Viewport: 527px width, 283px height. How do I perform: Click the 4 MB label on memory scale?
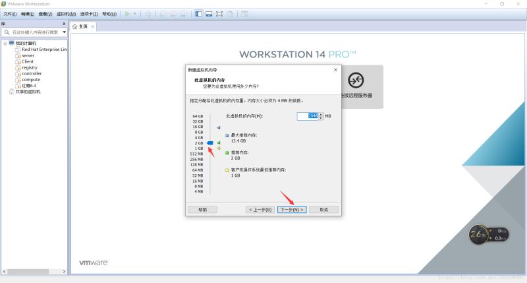(199, 191)
